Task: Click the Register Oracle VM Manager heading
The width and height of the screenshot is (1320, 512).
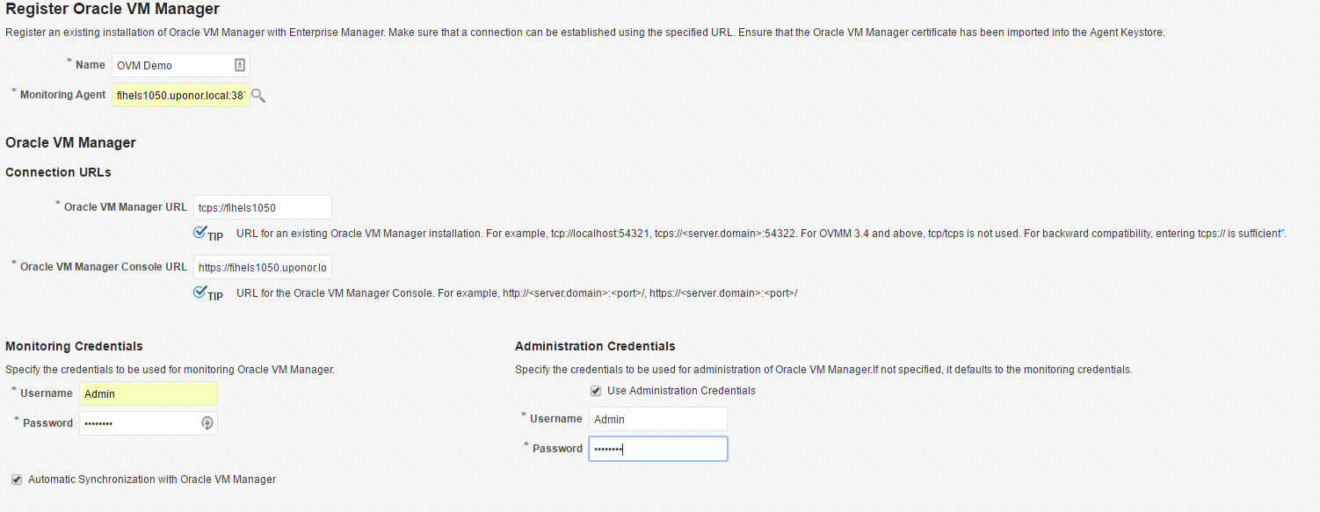Action: click(x=112, y=10)
